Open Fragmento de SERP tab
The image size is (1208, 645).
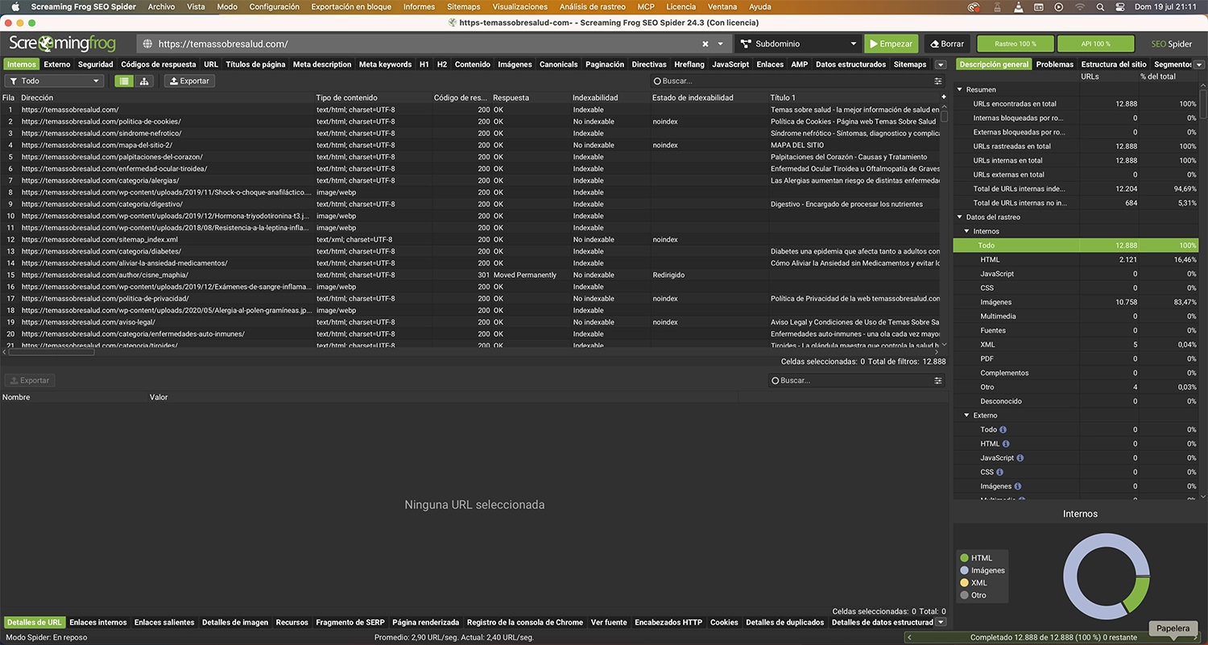pos(350,622)
